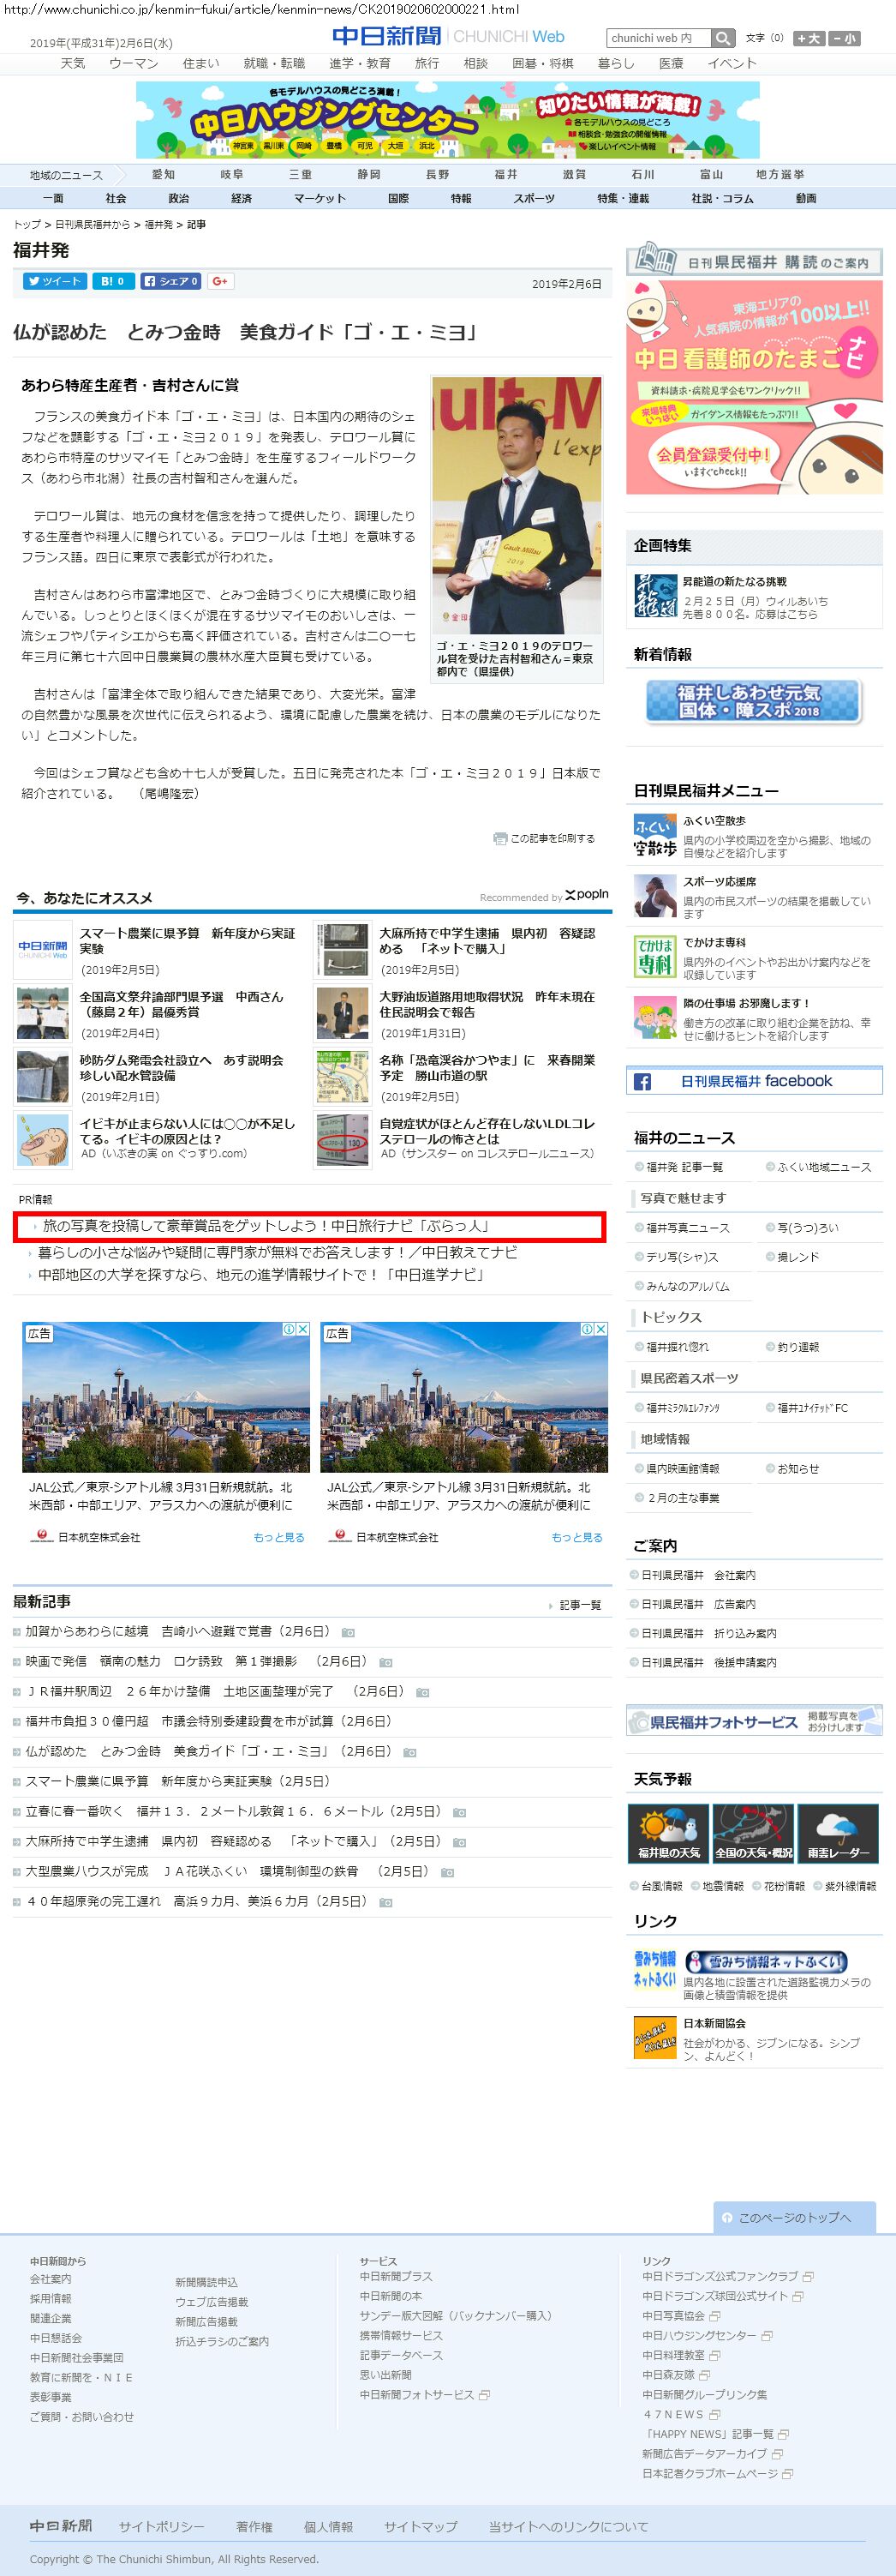Click the Hatena bookmark B! button
Image resolution: width=896 pixels, height=2576 pixels.
pos(113,281)
